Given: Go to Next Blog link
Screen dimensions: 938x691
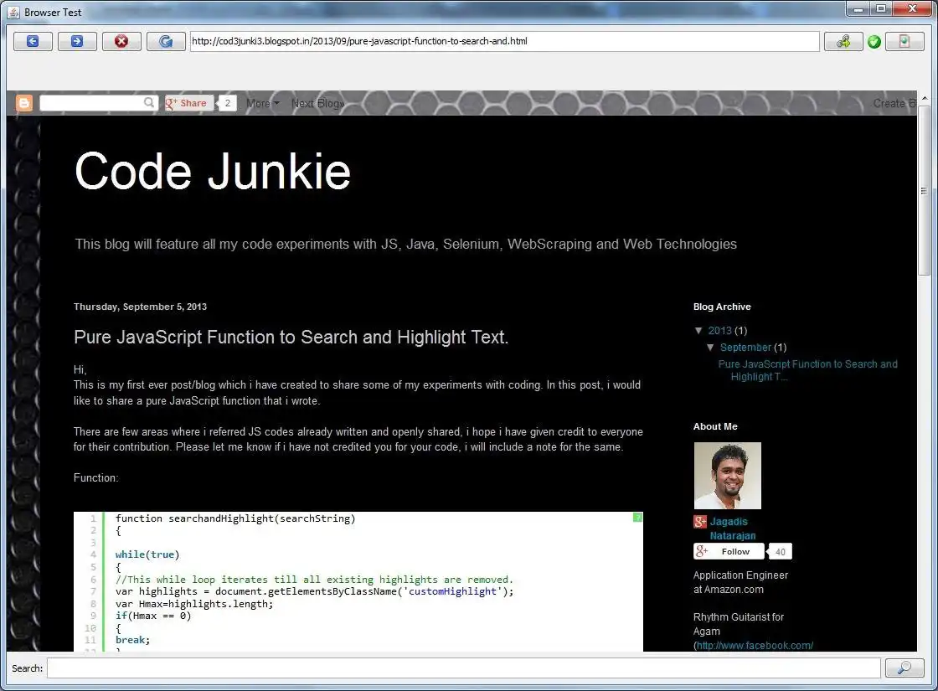Looking at the screenshot, I should click(317, 104).
